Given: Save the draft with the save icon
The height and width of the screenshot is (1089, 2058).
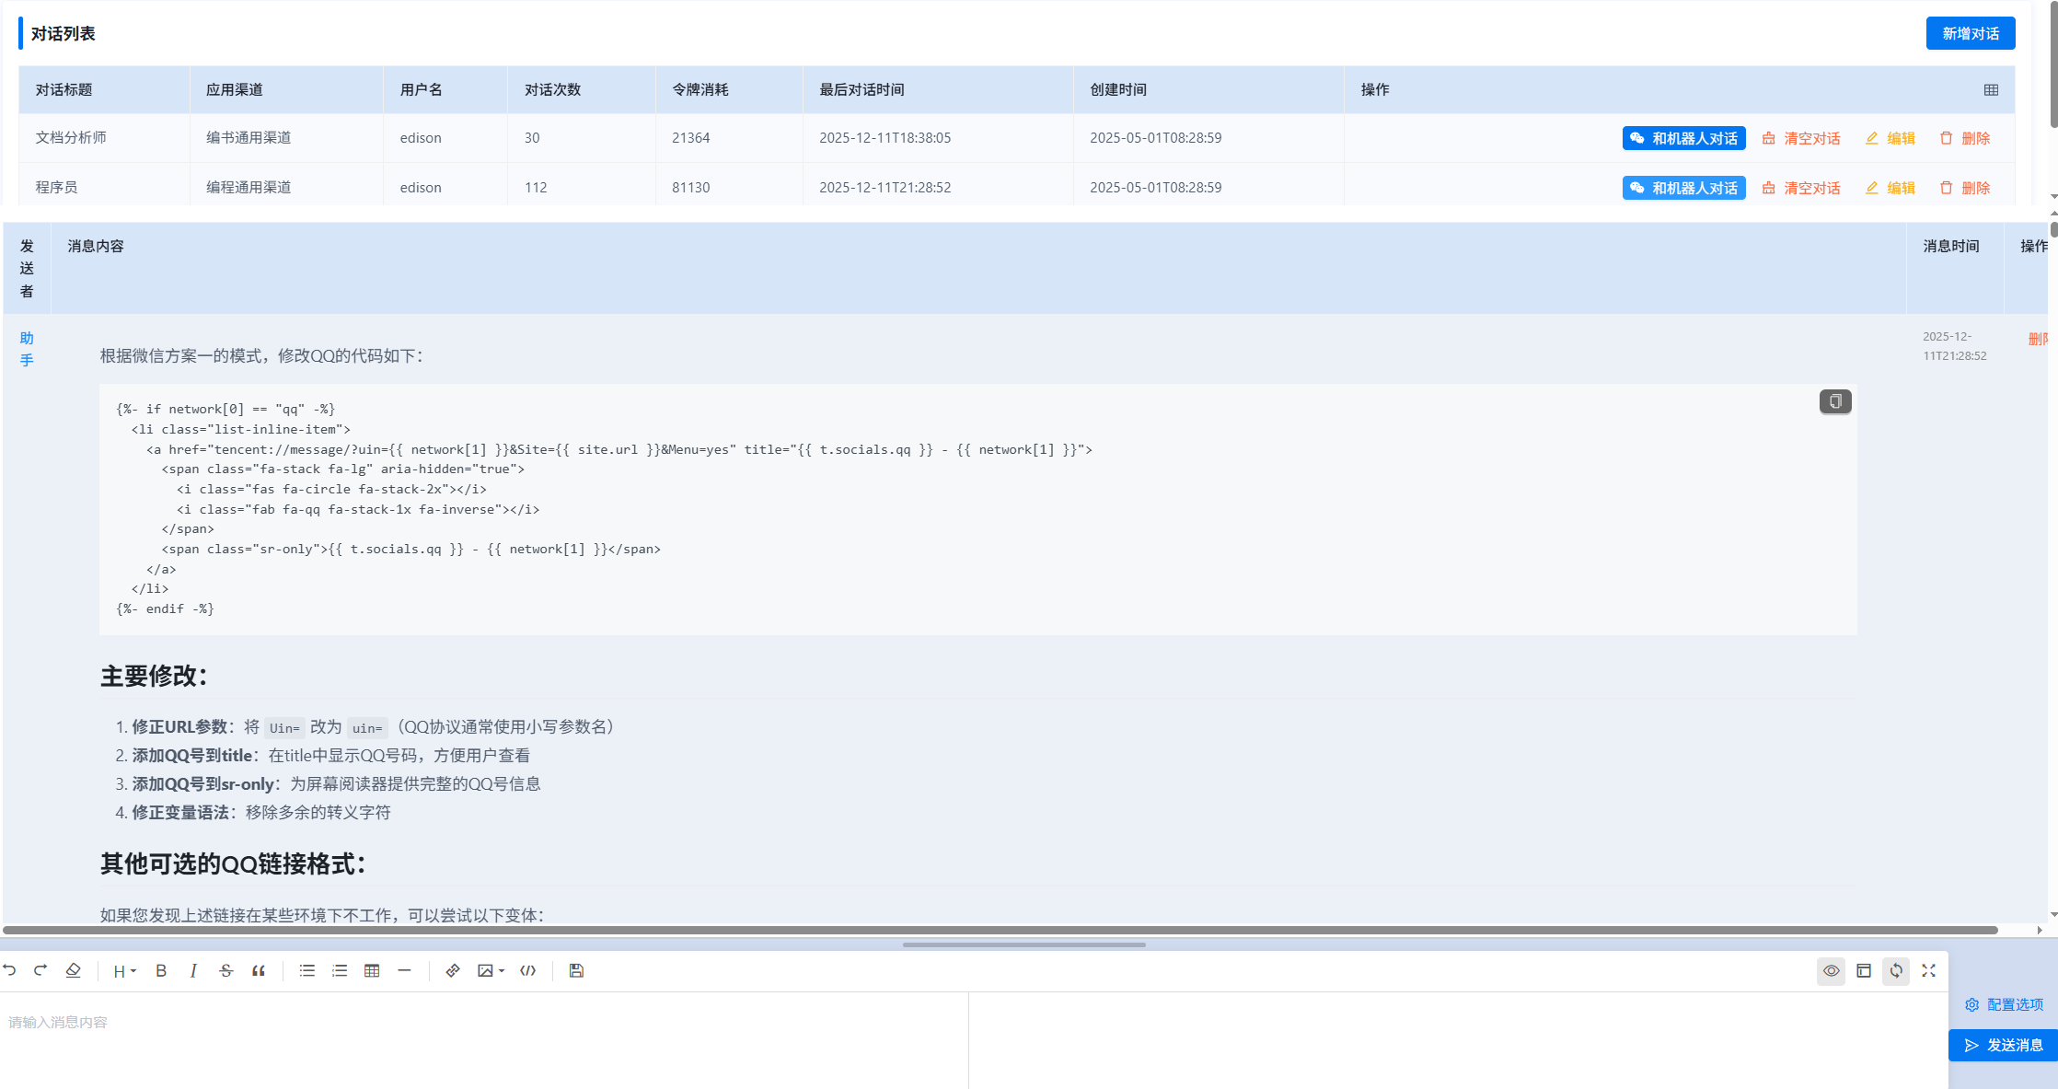Looking at the screenshot, I should click(576, 970).
